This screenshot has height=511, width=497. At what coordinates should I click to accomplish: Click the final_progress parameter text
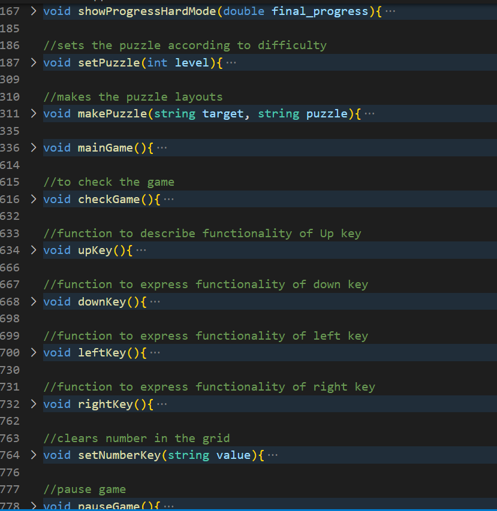click(320, 11)
